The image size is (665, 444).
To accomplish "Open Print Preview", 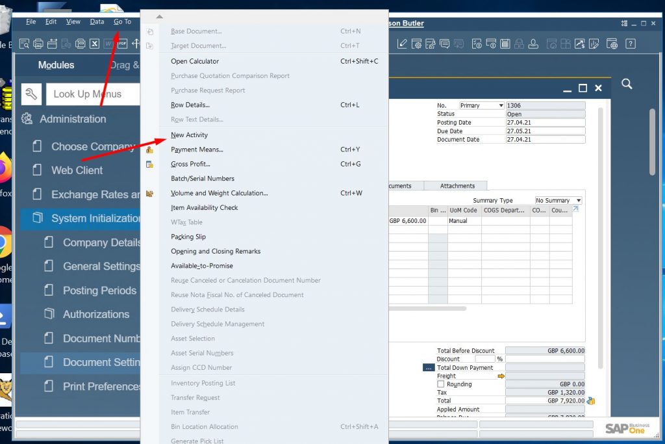I will tap(23, 44).
